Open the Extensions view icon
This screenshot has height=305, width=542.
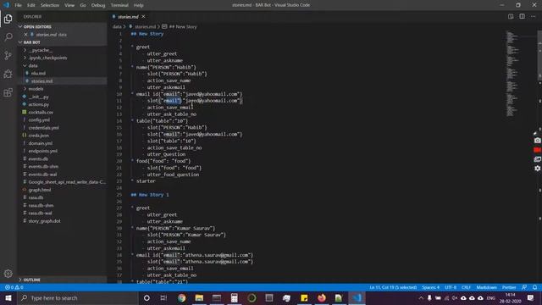(x=8, y=92)
